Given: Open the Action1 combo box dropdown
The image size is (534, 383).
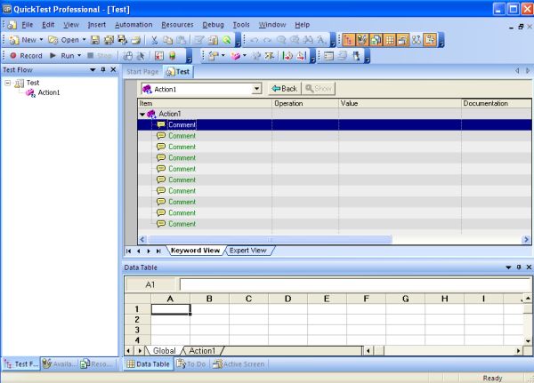Looking at the screenshot, I should (x=256, y=89).
